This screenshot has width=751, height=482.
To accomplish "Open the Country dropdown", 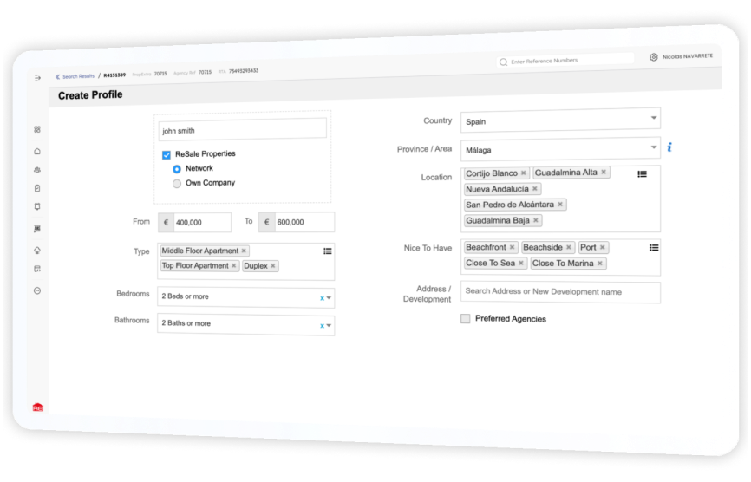I will (560, 120).
